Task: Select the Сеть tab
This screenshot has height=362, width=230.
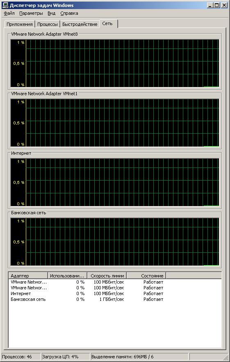Action: click(108, 23)
